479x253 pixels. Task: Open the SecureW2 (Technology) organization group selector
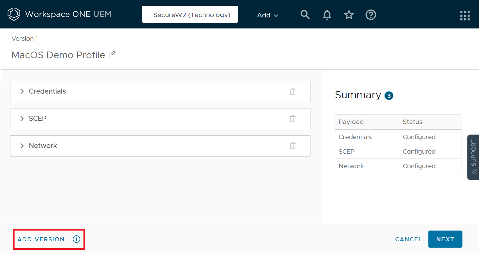190,15
